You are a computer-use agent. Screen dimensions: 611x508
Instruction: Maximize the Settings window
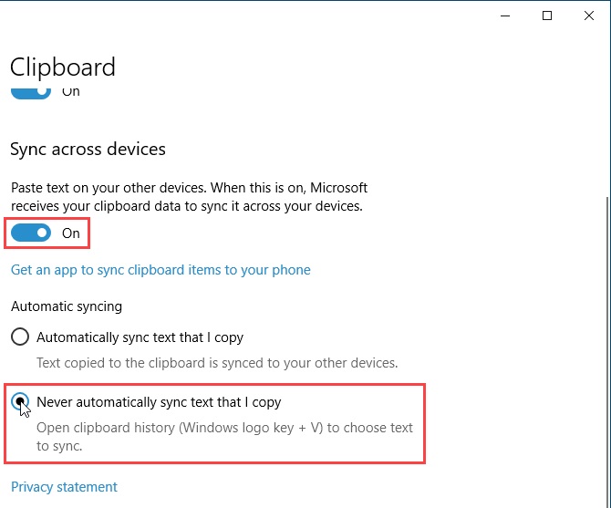(547, 16)
